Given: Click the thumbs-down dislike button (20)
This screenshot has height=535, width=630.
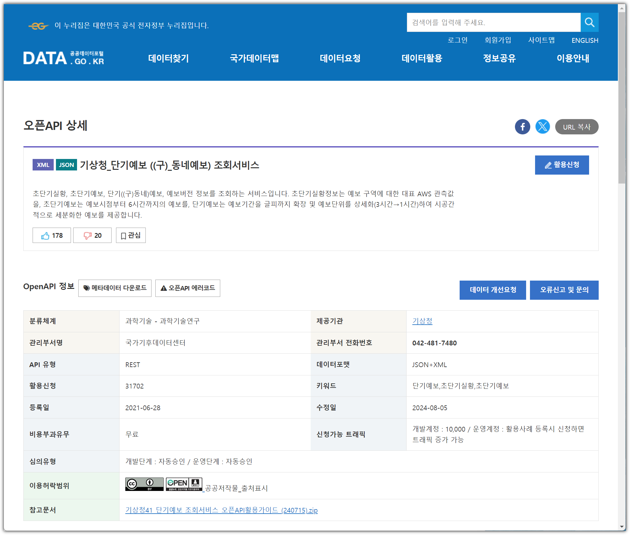Looking at the screenshot, I should coord(92,235).
